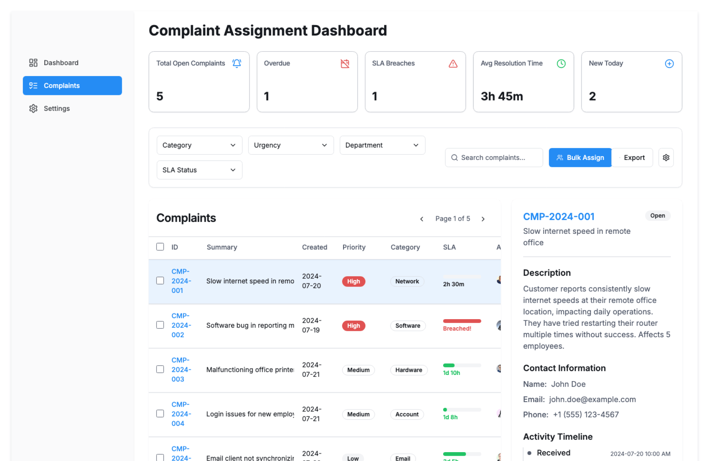Focus the Search complaints input field

(493, 158)
